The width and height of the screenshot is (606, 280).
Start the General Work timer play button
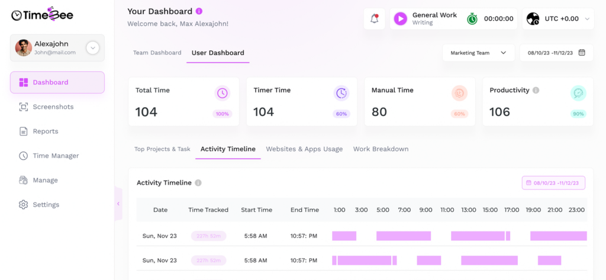[401, 18]
